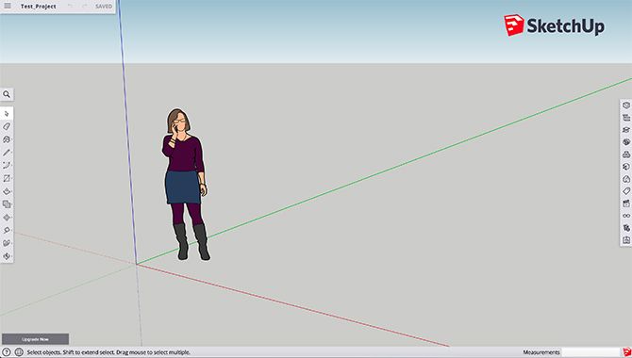Open the Outliner list panel
Screen dimensions: 632x358
(626, 118)
